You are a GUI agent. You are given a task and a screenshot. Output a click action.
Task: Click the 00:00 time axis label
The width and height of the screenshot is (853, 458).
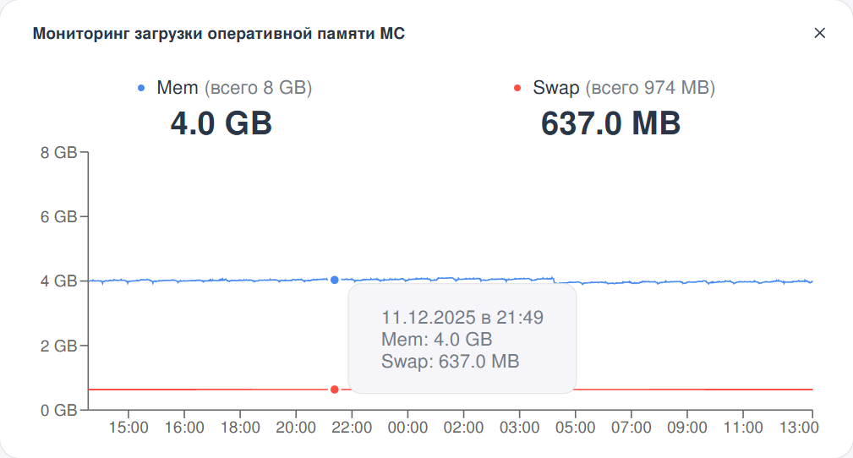coord(407,428)
